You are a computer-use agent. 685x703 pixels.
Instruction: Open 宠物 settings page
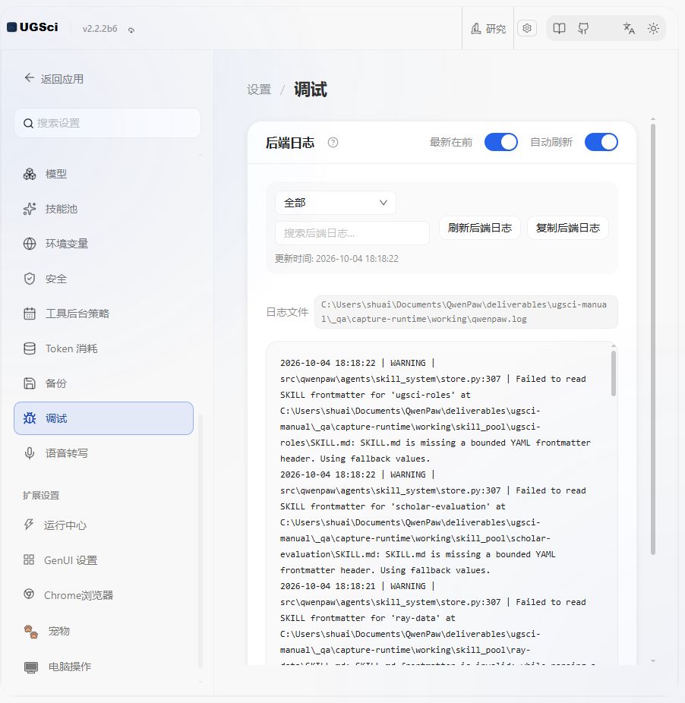(103, 632)
